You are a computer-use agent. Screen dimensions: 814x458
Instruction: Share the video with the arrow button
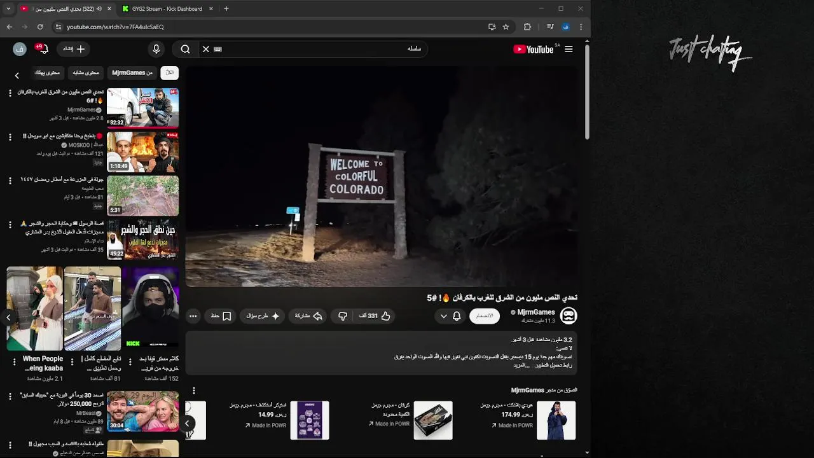[308, 316]
